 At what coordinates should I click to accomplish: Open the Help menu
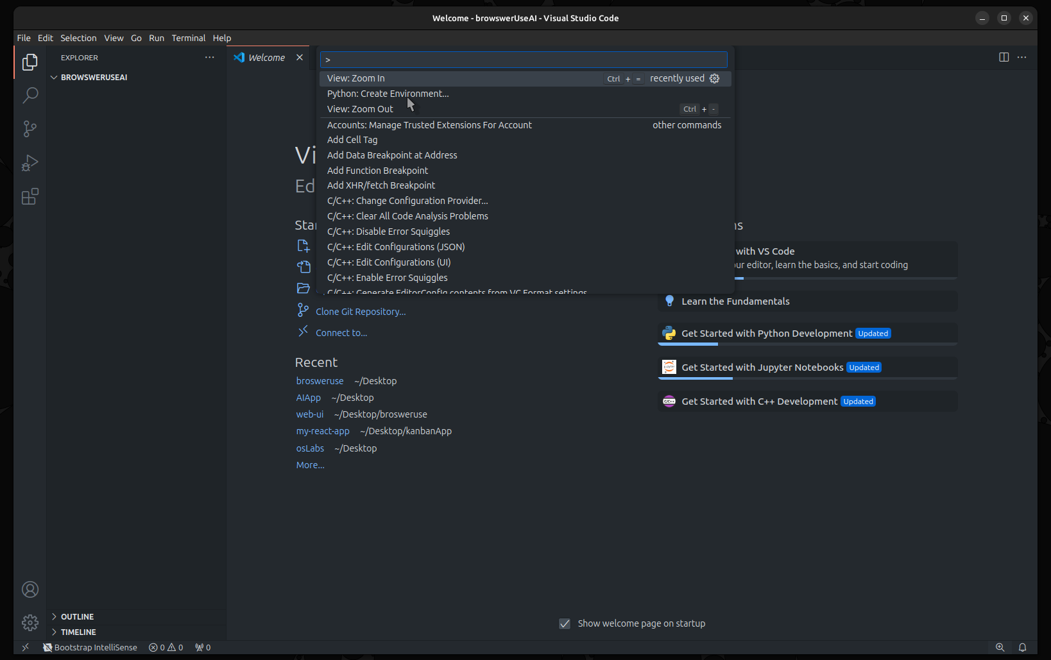pyautogui.click(x=222, y=38)
